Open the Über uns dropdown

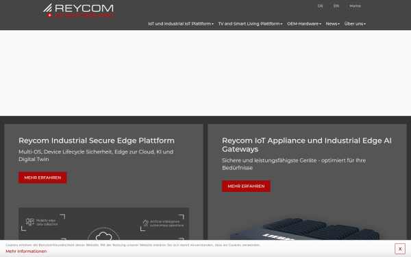[355, 23]
